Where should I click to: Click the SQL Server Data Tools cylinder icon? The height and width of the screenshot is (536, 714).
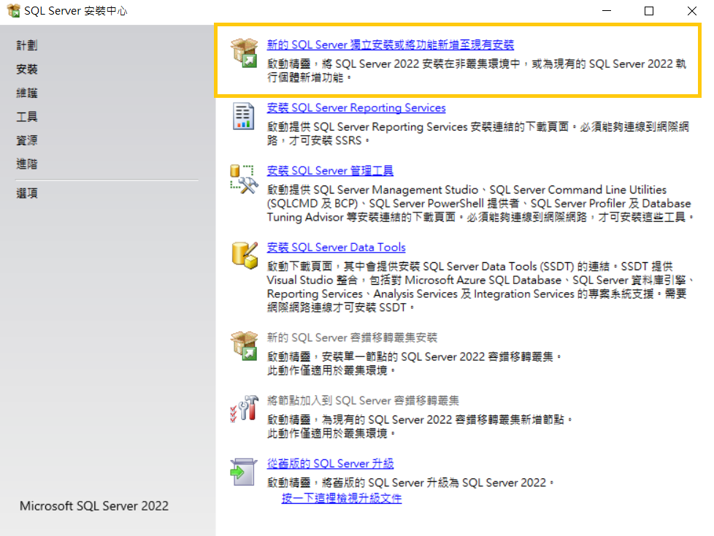point(245,255)
